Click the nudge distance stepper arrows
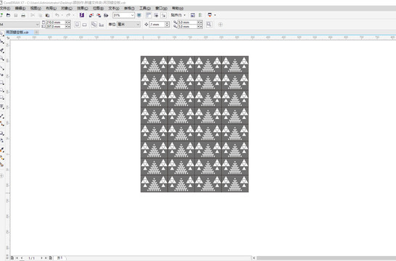 [x=167, y=25]
